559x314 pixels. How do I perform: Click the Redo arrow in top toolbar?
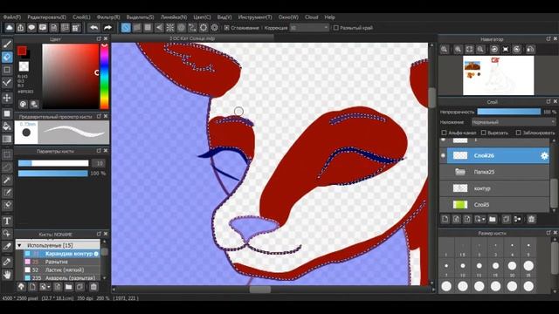(x=107, y=28)
